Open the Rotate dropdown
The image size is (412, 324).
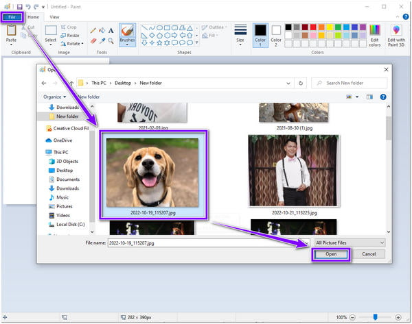pos(72,44)
